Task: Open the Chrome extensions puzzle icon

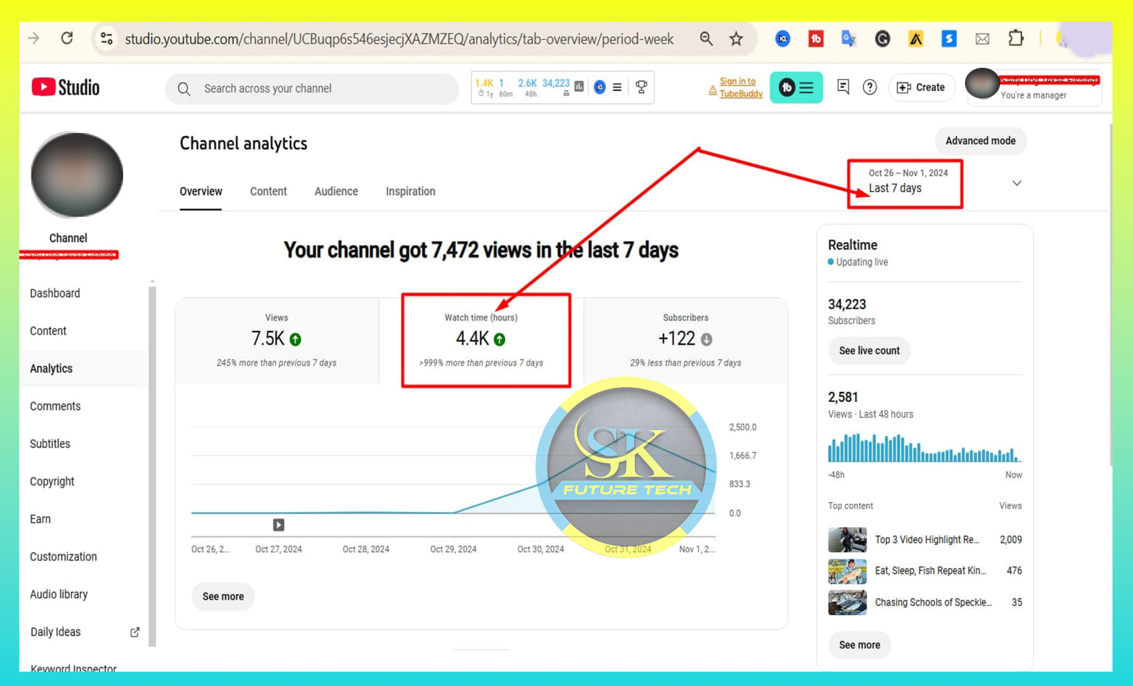Action: (1016, 38)
